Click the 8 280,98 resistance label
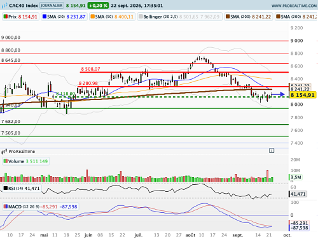This screenshot has height=239, width=318. point(88,83)
